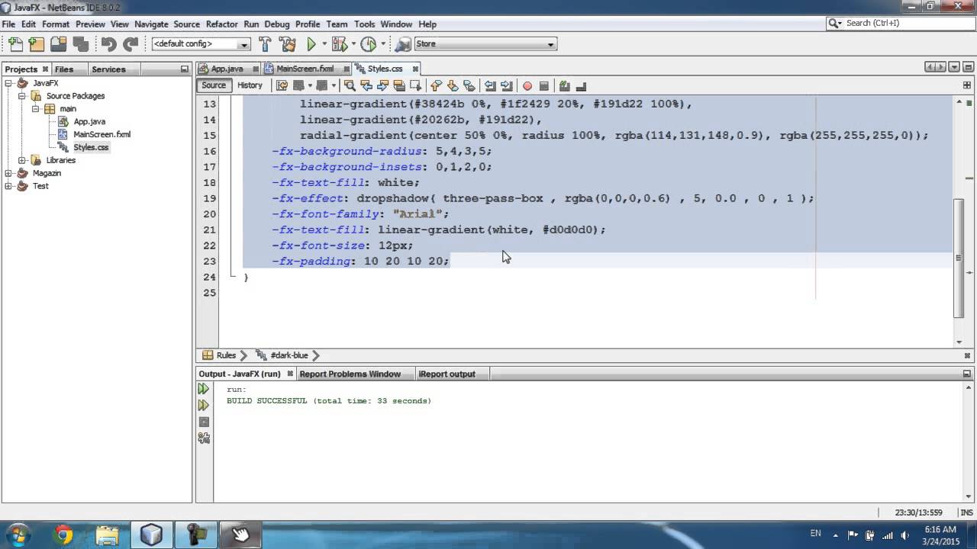Open Chrome from the Windows taskbar
The image size is (977, 549).
(64, 535)
